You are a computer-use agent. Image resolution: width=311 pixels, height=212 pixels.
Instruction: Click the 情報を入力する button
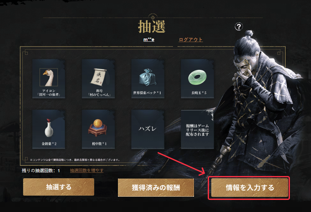(x=250, y=188)
